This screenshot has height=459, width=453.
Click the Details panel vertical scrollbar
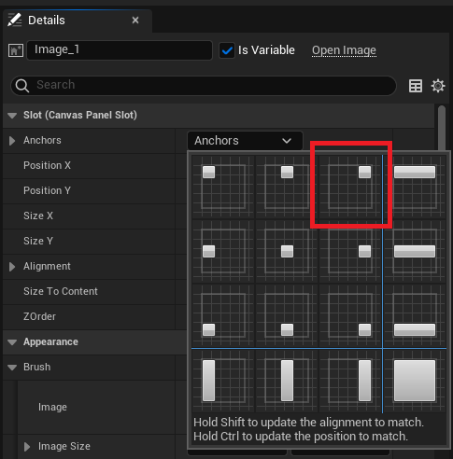(x=442, y=128)
